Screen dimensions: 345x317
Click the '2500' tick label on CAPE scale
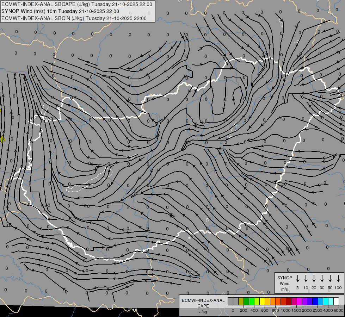[x=318, y=310]
